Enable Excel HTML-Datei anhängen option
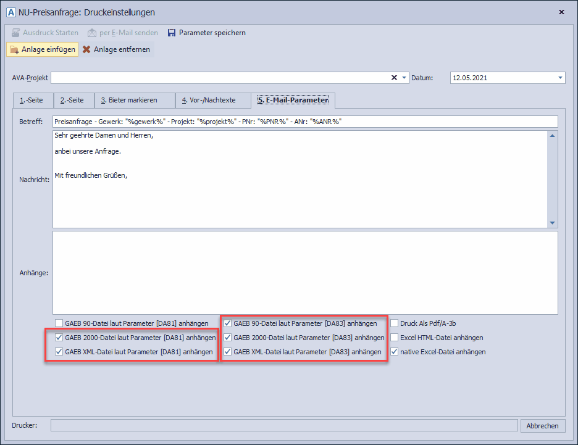Image resolution: width=578 pixels, height=445 pixels. click(395, 338)
